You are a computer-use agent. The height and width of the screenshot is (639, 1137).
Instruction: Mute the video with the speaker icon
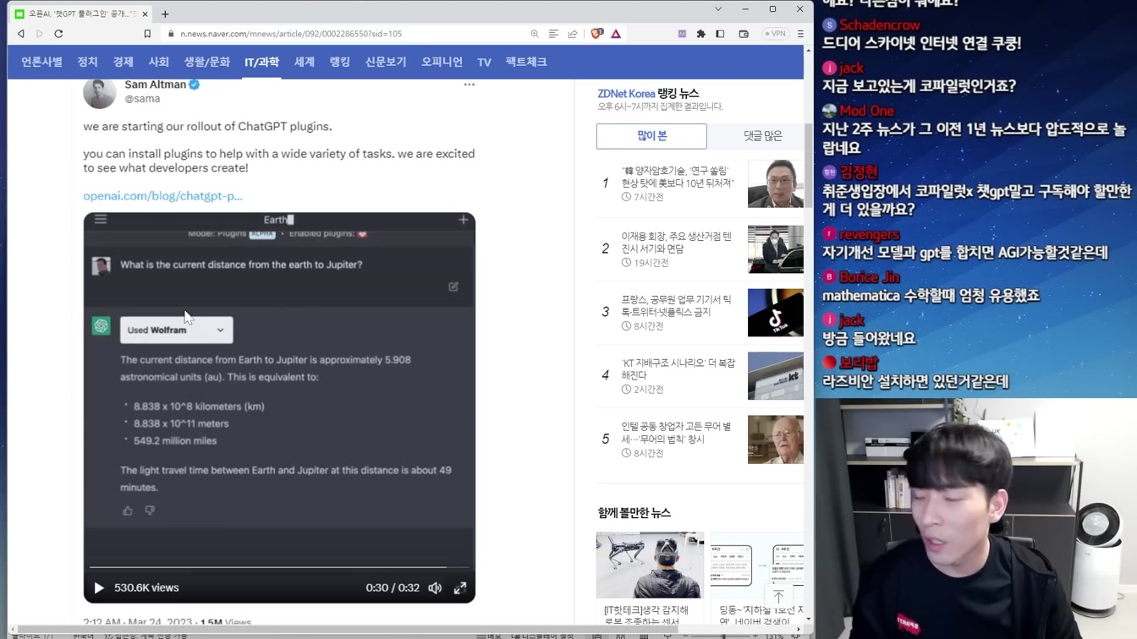(x=435, y=587)
